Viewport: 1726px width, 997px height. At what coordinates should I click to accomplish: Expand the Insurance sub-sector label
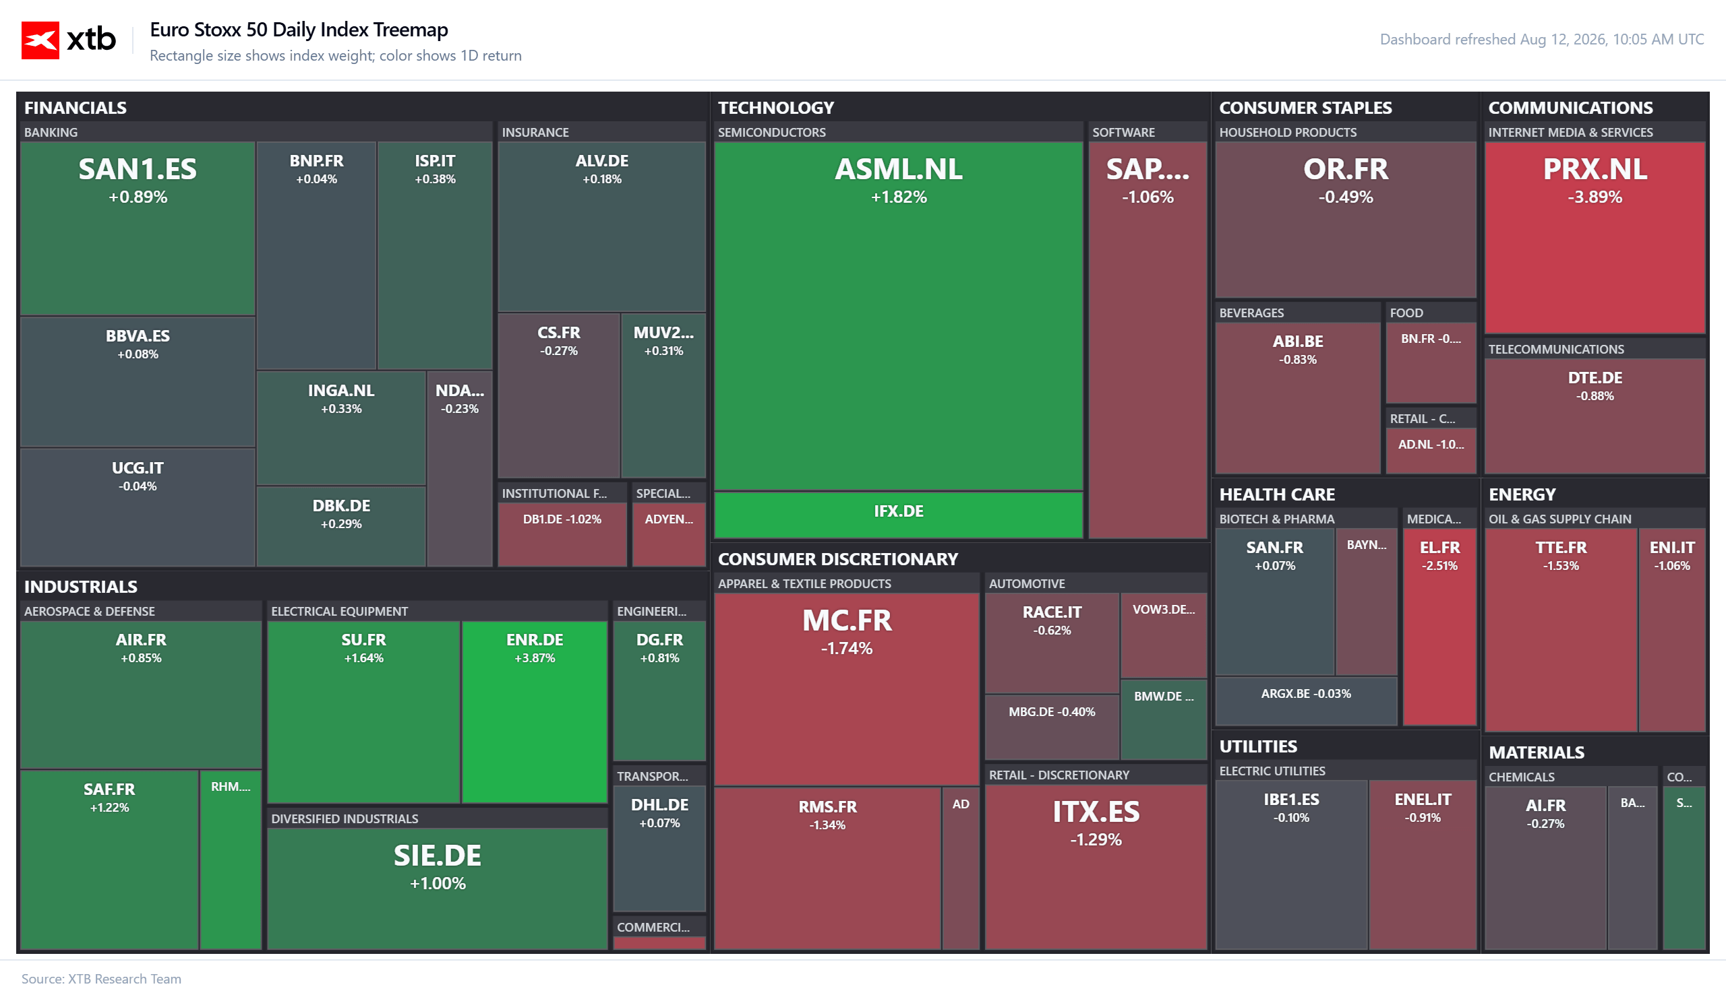(x=535, y=132)
